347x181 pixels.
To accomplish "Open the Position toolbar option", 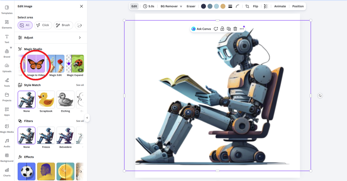I will [298, 6].
